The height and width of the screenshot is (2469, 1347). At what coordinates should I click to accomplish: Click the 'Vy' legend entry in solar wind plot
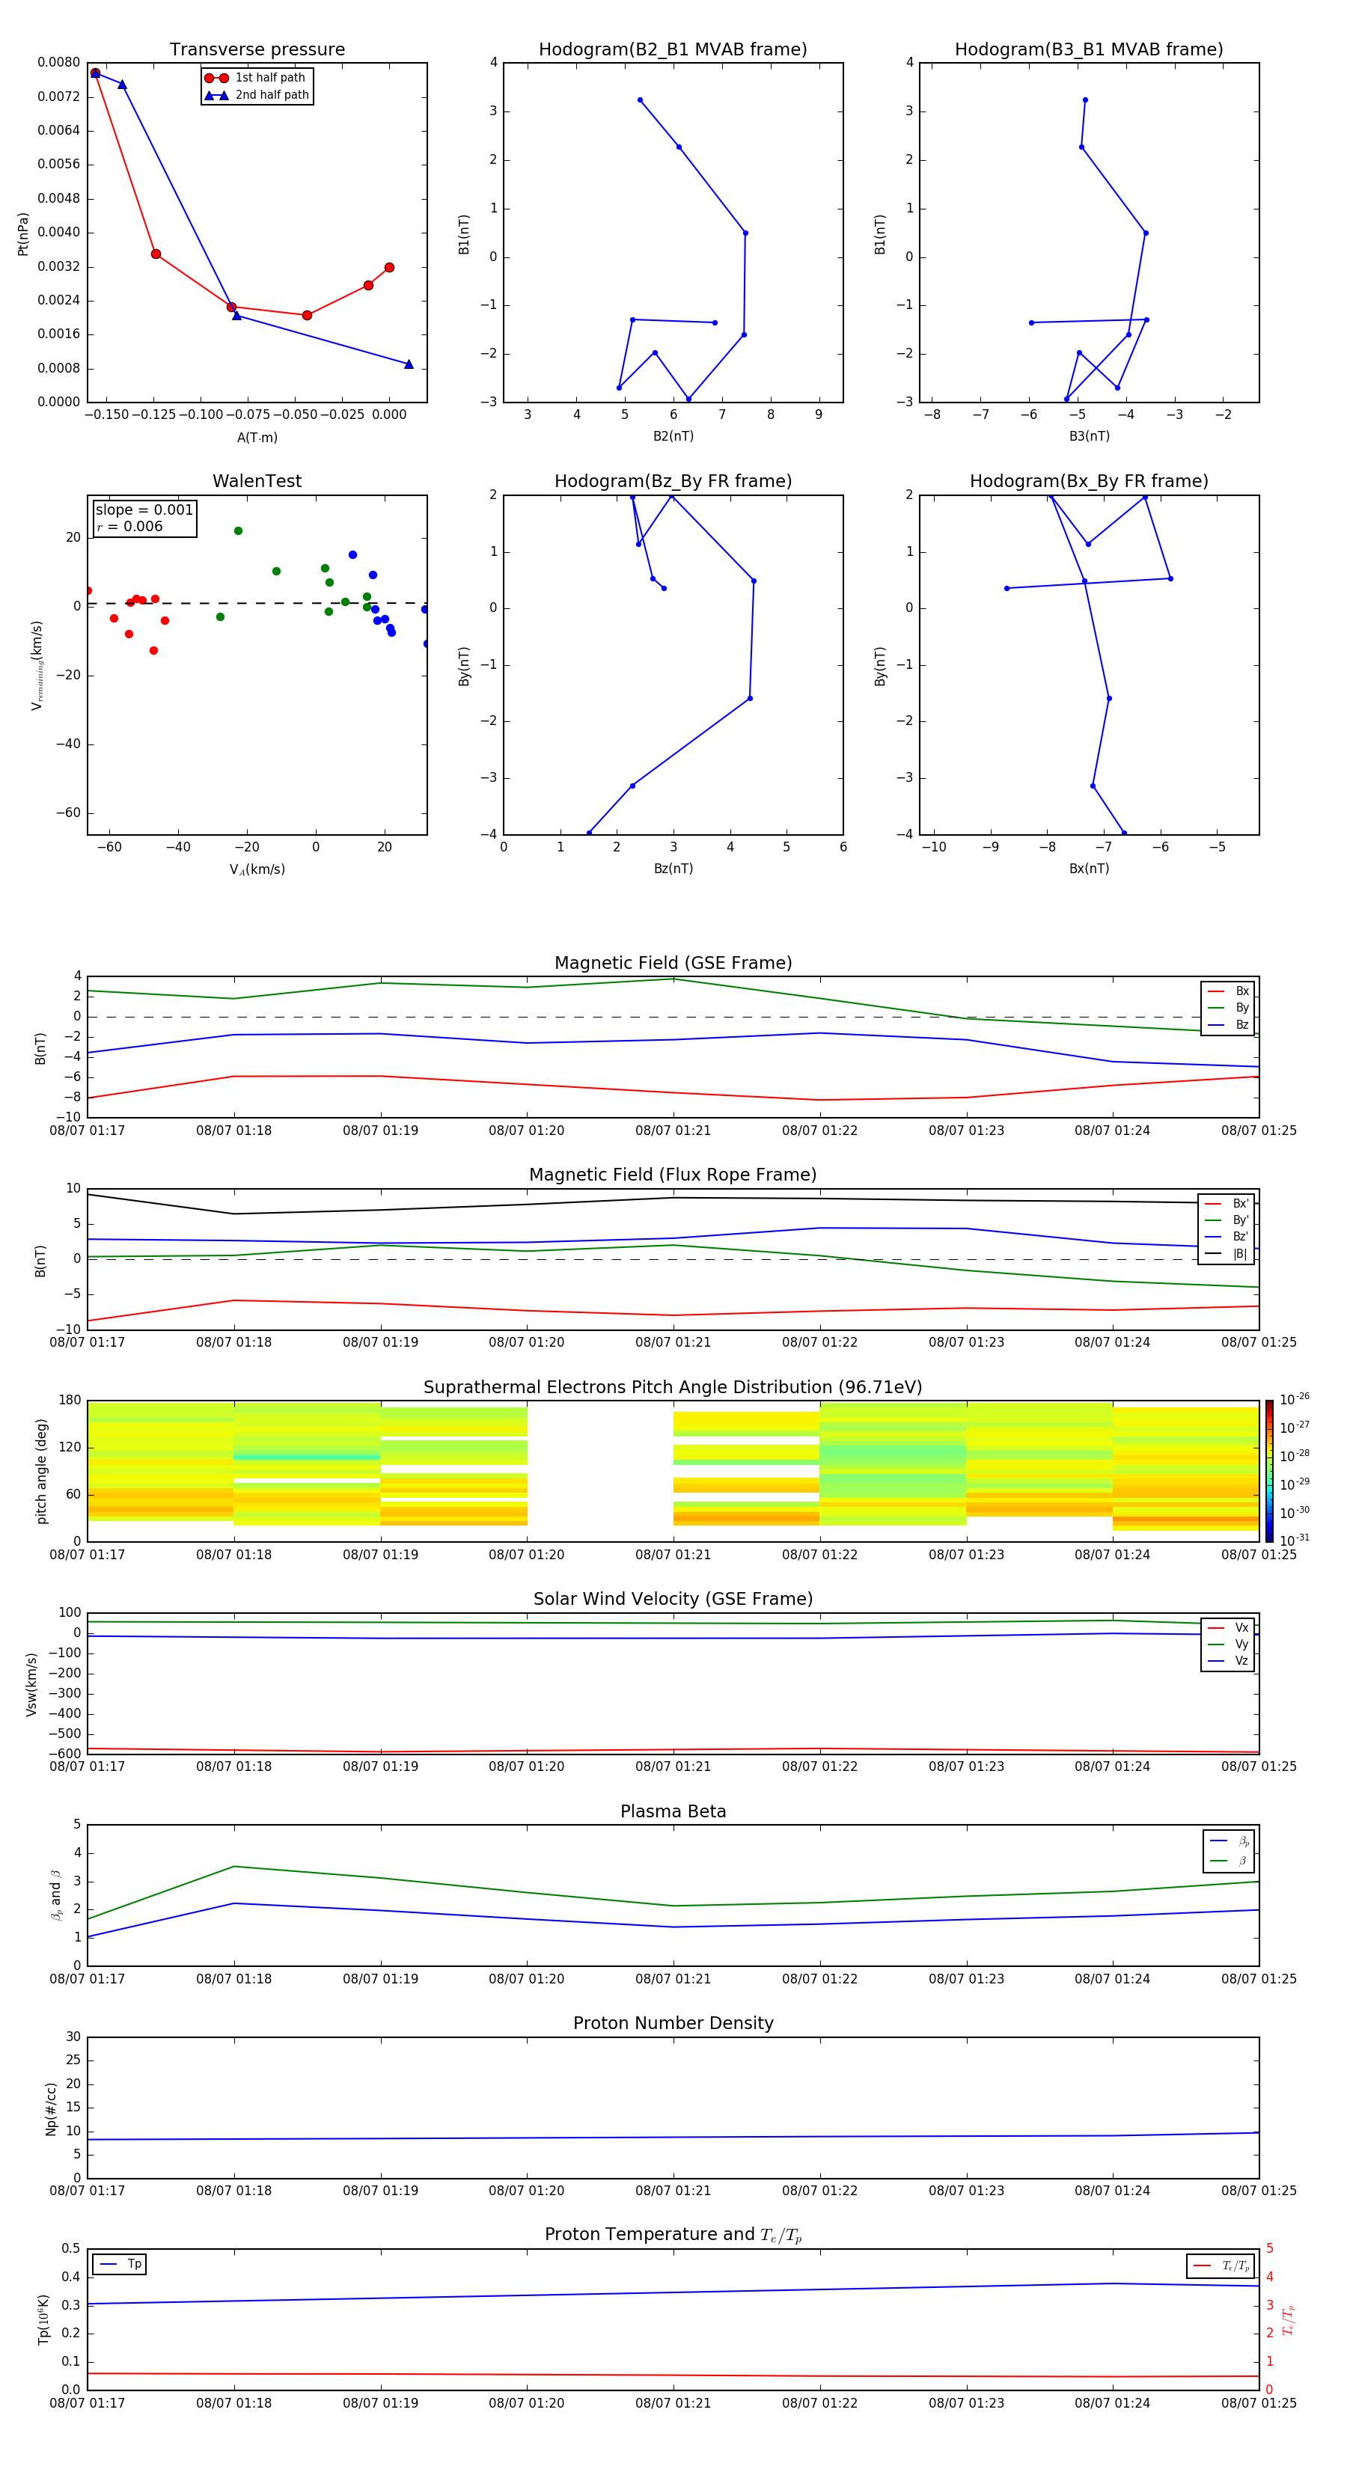(1228, 1644)
